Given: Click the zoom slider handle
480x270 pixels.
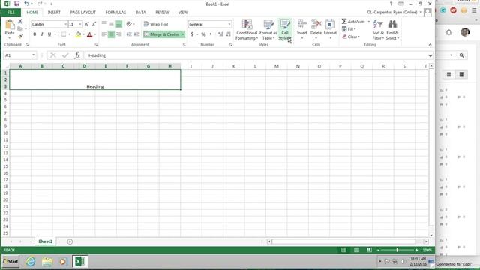Looking at the screenshot, I should coord(397,250).
